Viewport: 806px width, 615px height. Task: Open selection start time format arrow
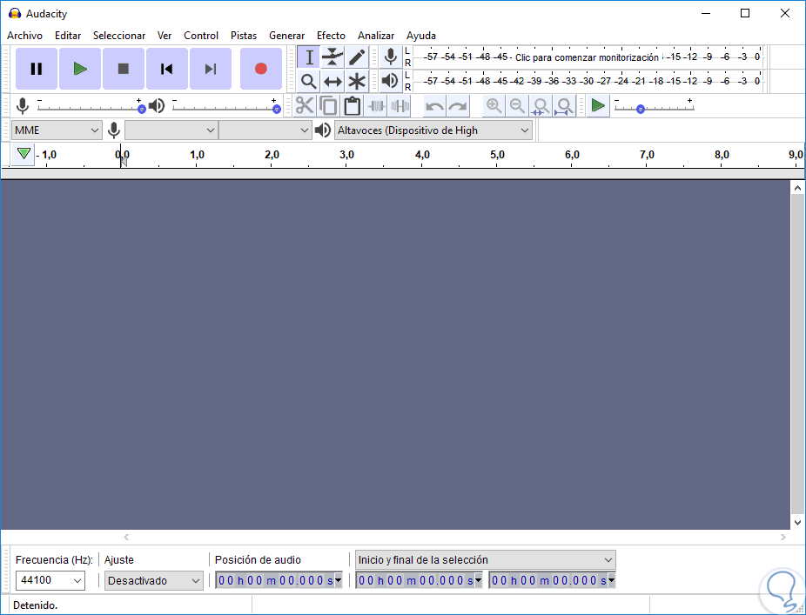pos(478,580)
